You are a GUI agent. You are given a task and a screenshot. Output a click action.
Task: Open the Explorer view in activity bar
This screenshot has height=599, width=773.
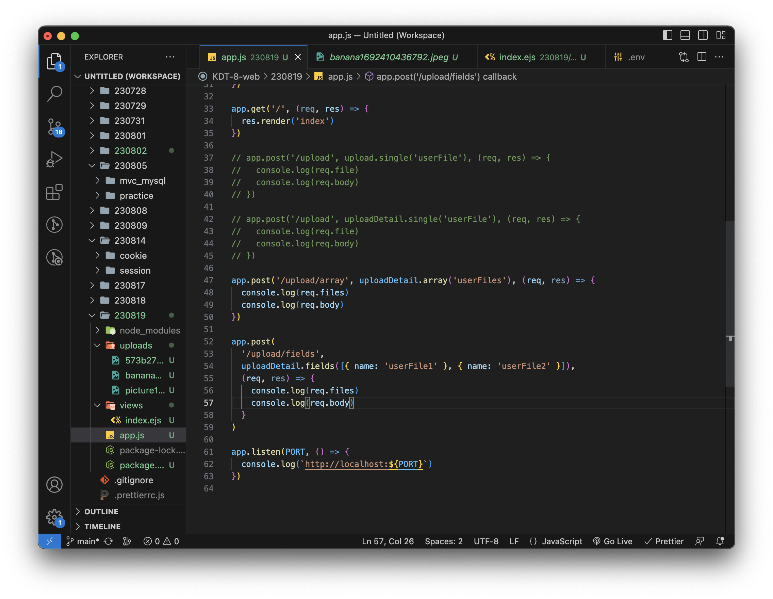pyautogui.click(x=54, y=61)
